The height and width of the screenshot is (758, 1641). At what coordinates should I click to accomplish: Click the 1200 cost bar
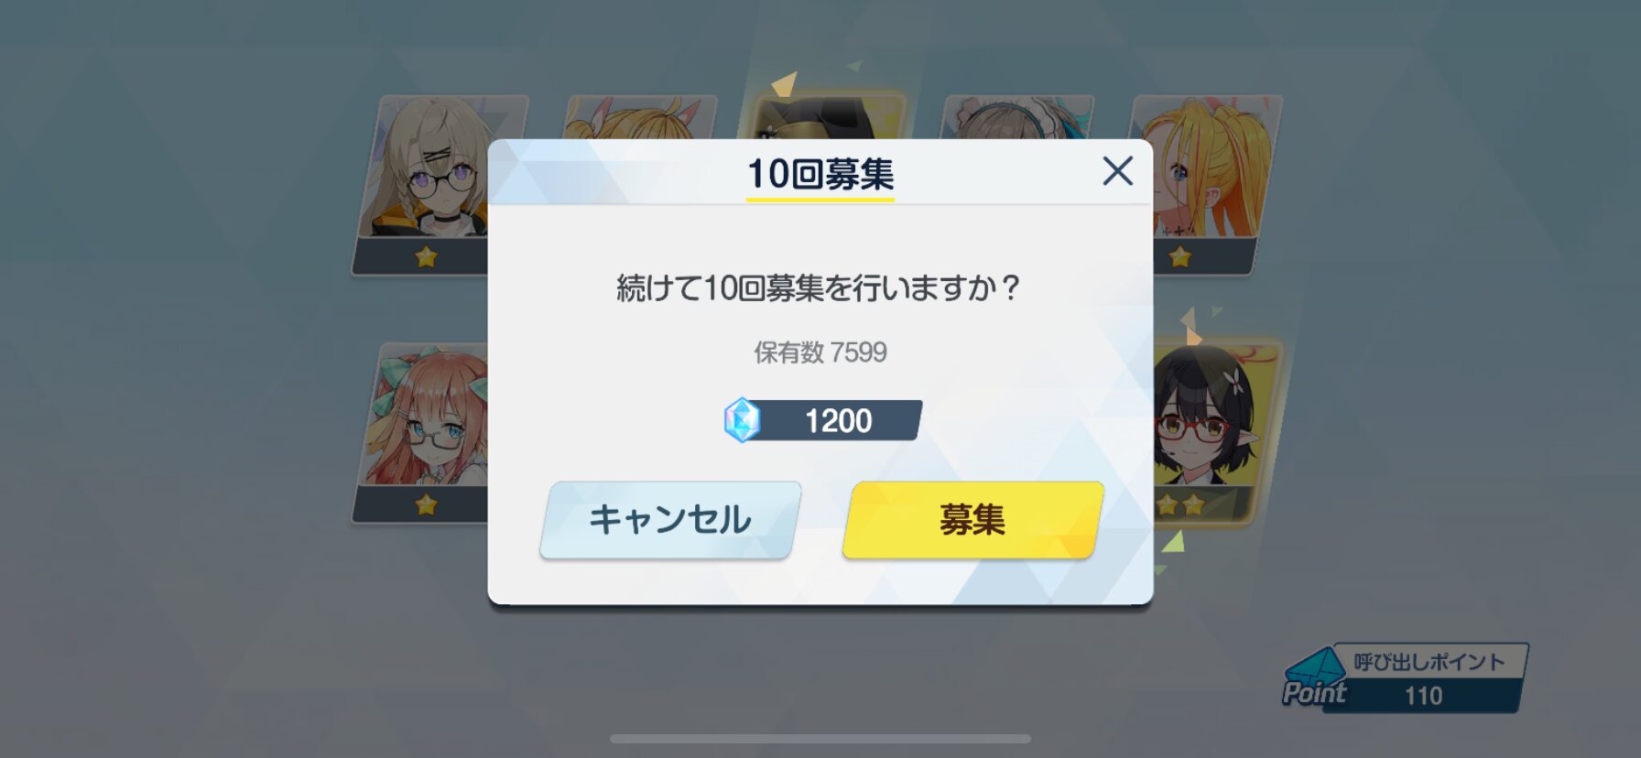[x=822, y=420]
